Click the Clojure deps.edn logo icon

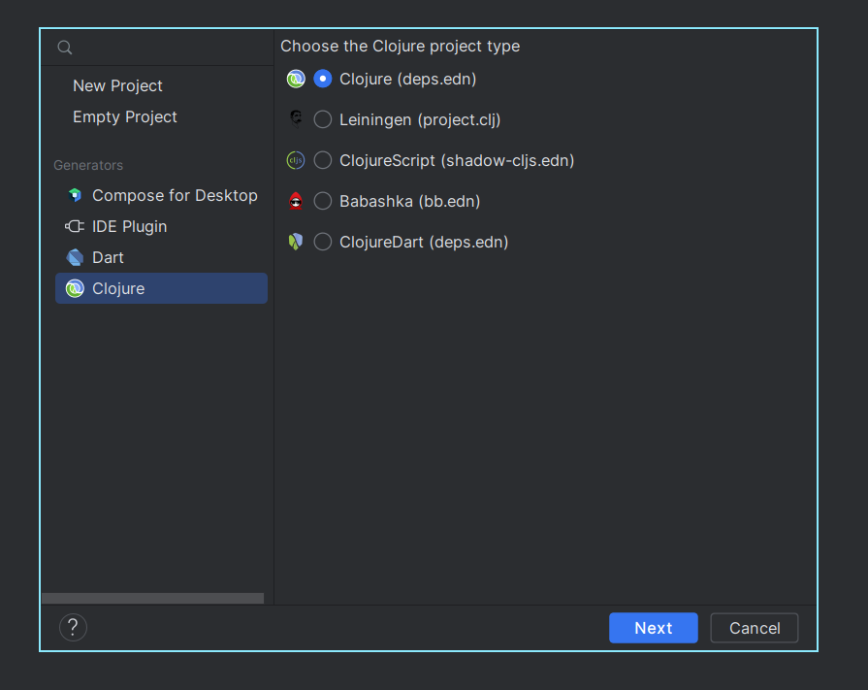pos(296,80)
